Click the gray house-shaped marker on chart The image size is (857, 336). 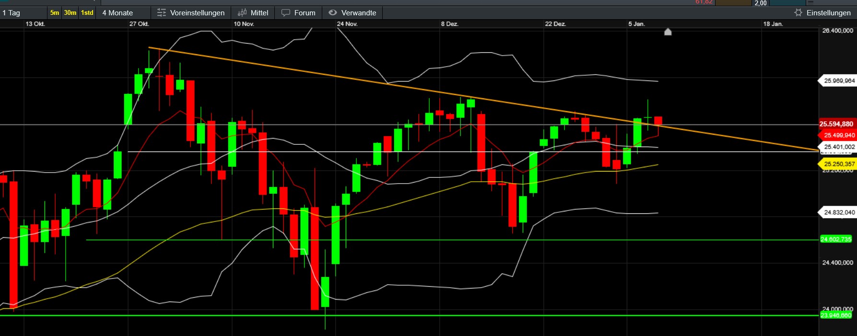tap(668, 32)
